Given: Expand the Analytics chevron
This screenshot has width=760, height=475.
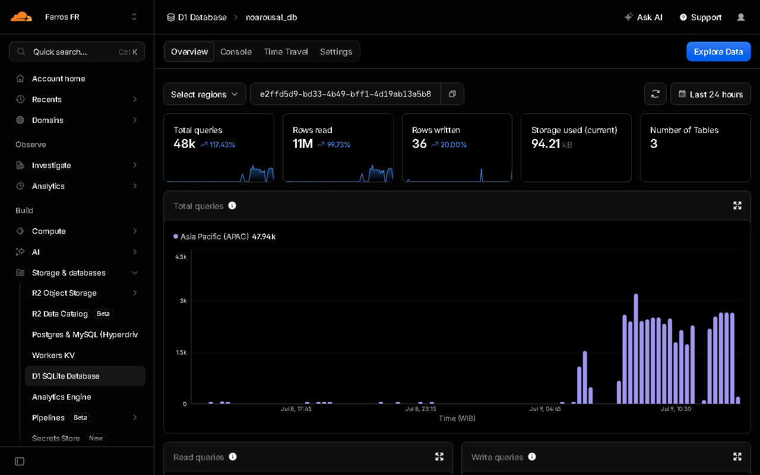Looking at the screenshot, I should pyautogui.click(x=135, y=186).
